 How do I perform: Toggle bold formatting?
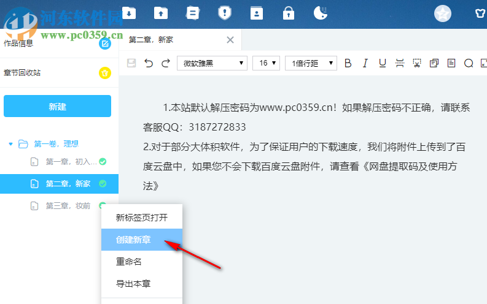pos(348,63)
